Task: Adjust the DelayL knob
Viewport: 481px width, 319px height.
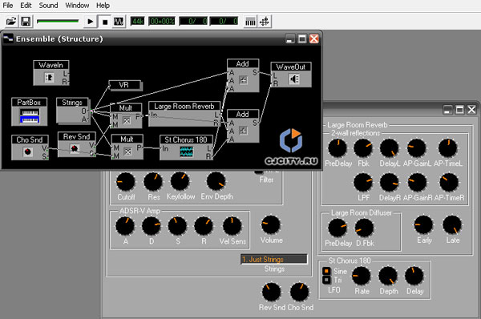Action: [x=390, y=148]
